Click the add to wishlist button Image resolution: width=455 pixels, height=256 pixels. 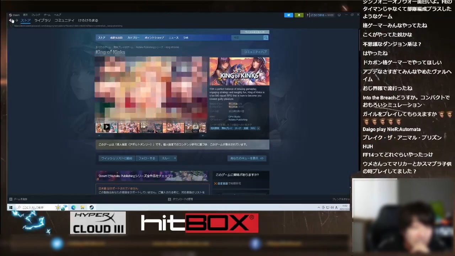click(116, 158)
